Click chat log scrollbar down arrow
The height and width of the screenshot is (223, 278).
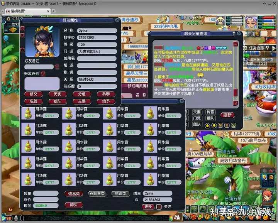coord(236,103)
